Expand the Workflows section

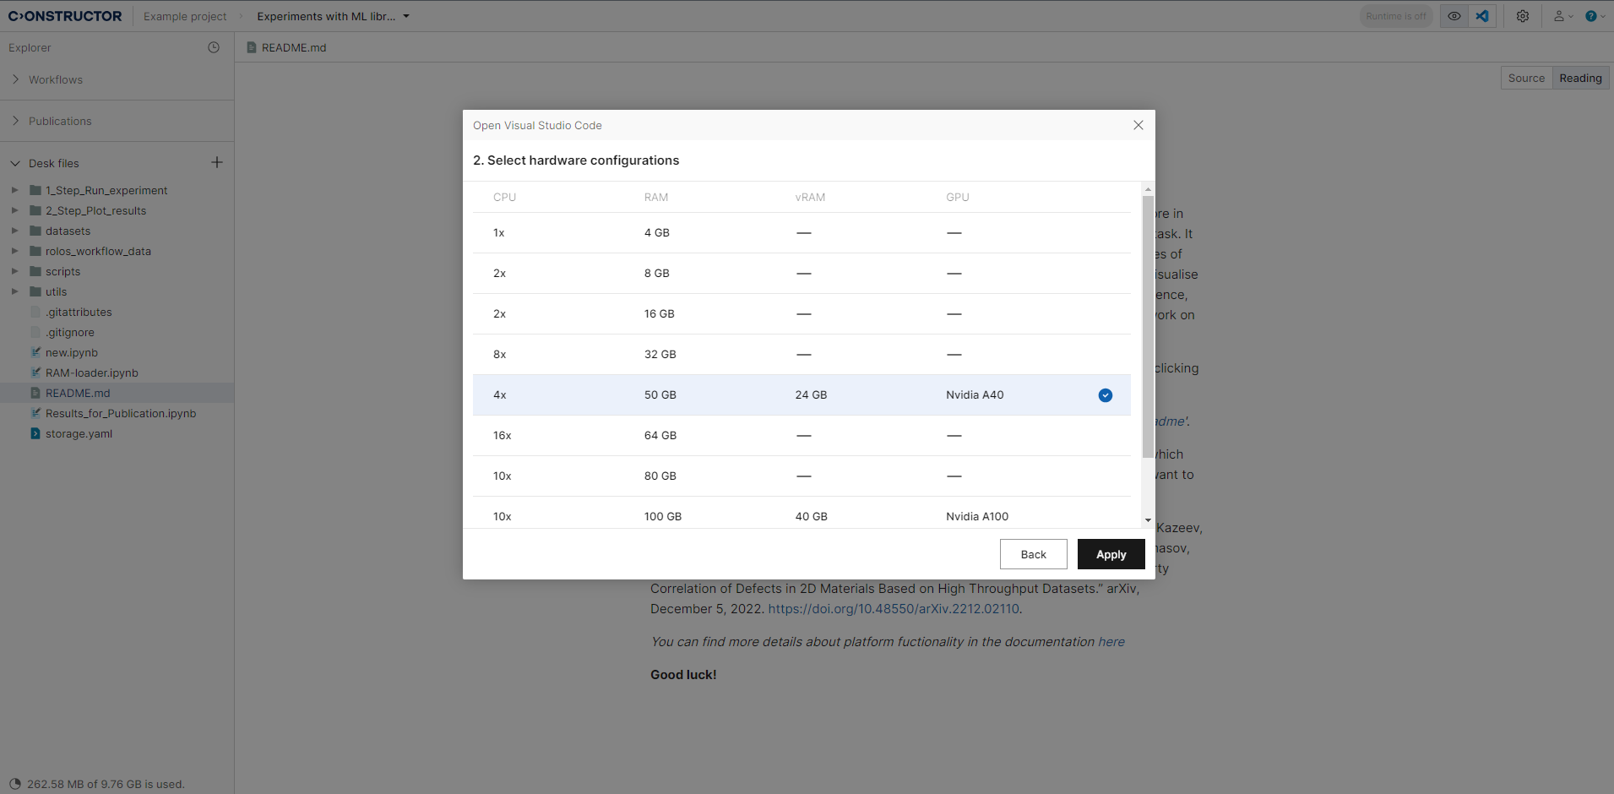(16, 79)
